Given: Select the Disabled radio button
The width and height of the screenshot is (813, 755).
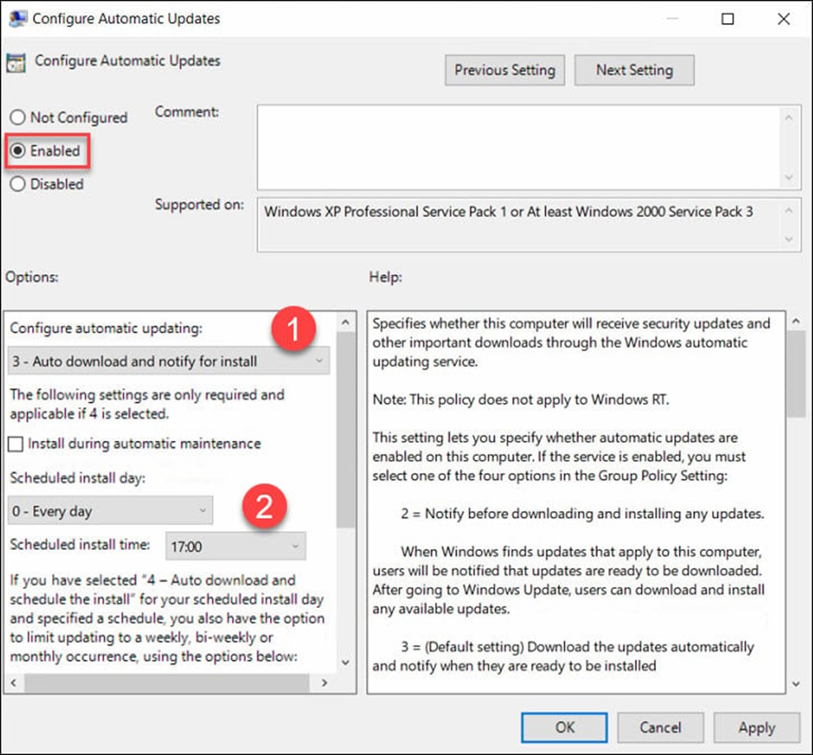Looking at the screenshot, I should coord(18,184).
